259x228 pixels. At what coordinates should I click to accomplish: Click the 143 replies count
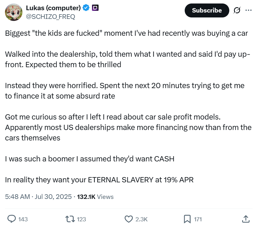click(x=23, y=219)
